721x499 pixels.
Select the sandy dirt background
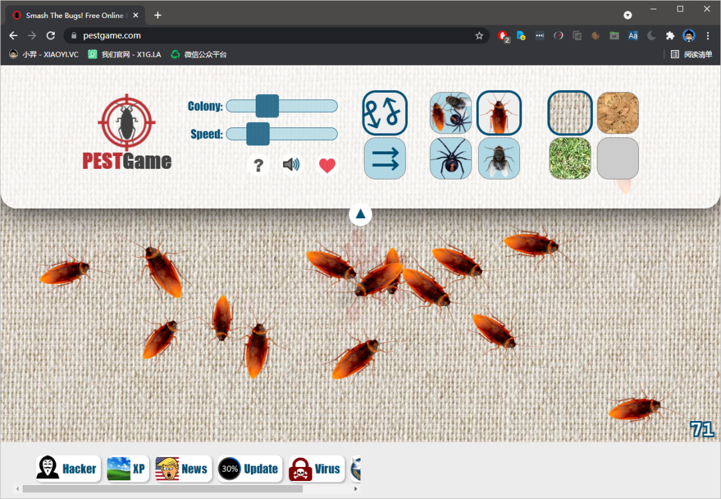pos(618,113)
